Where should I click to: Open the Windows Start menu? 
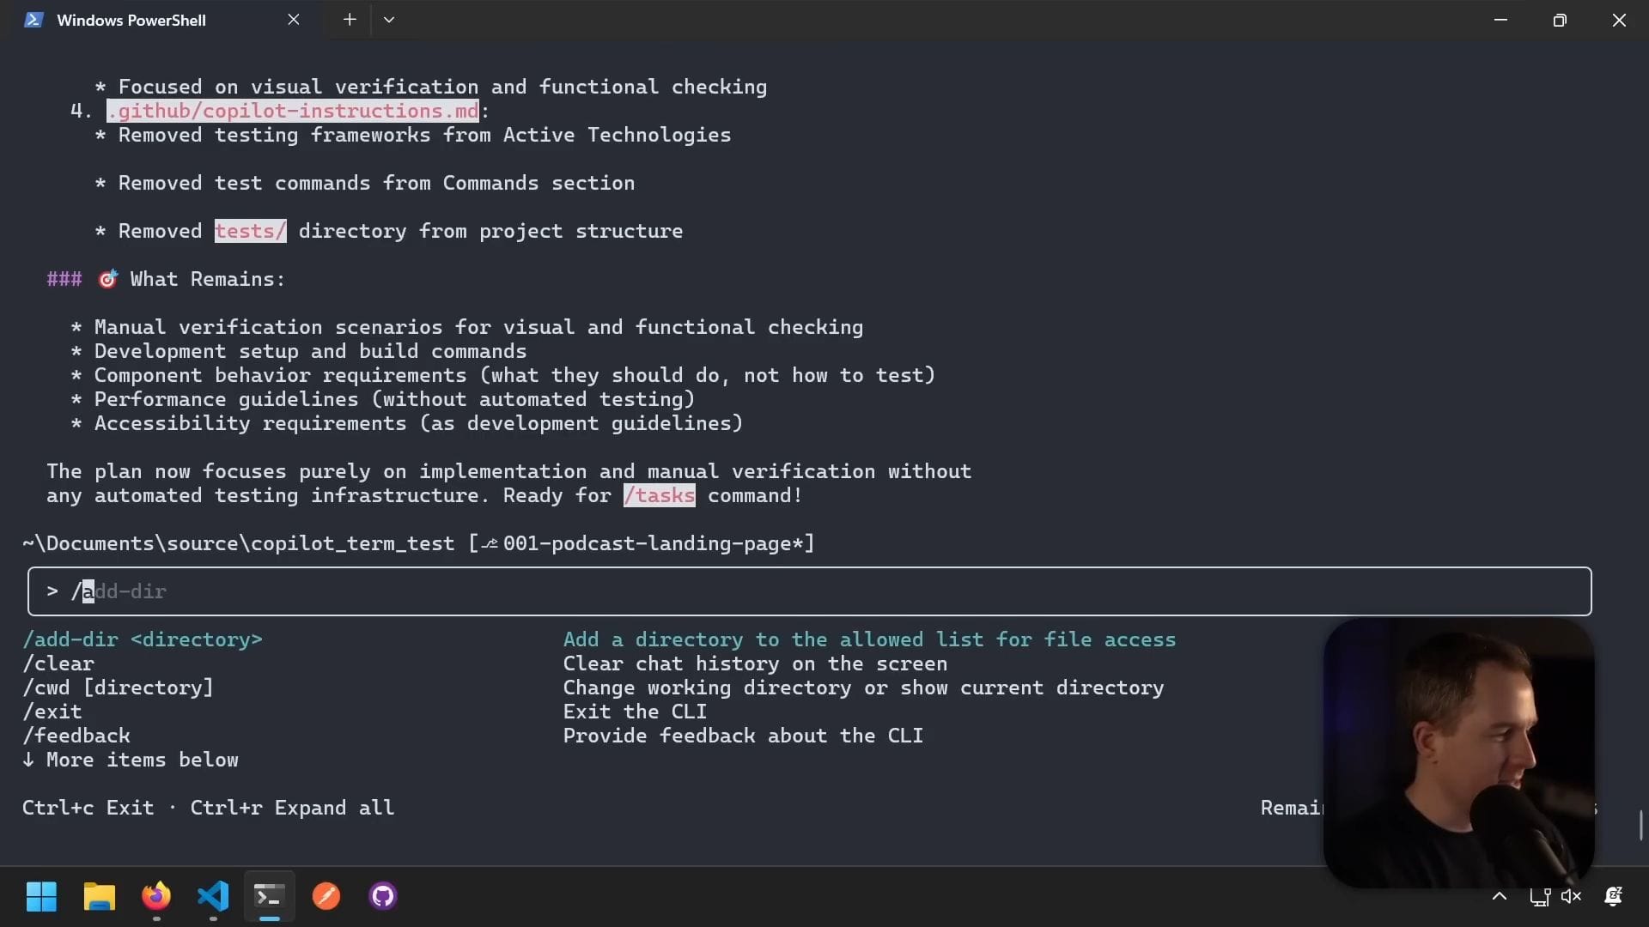[41, 897]
